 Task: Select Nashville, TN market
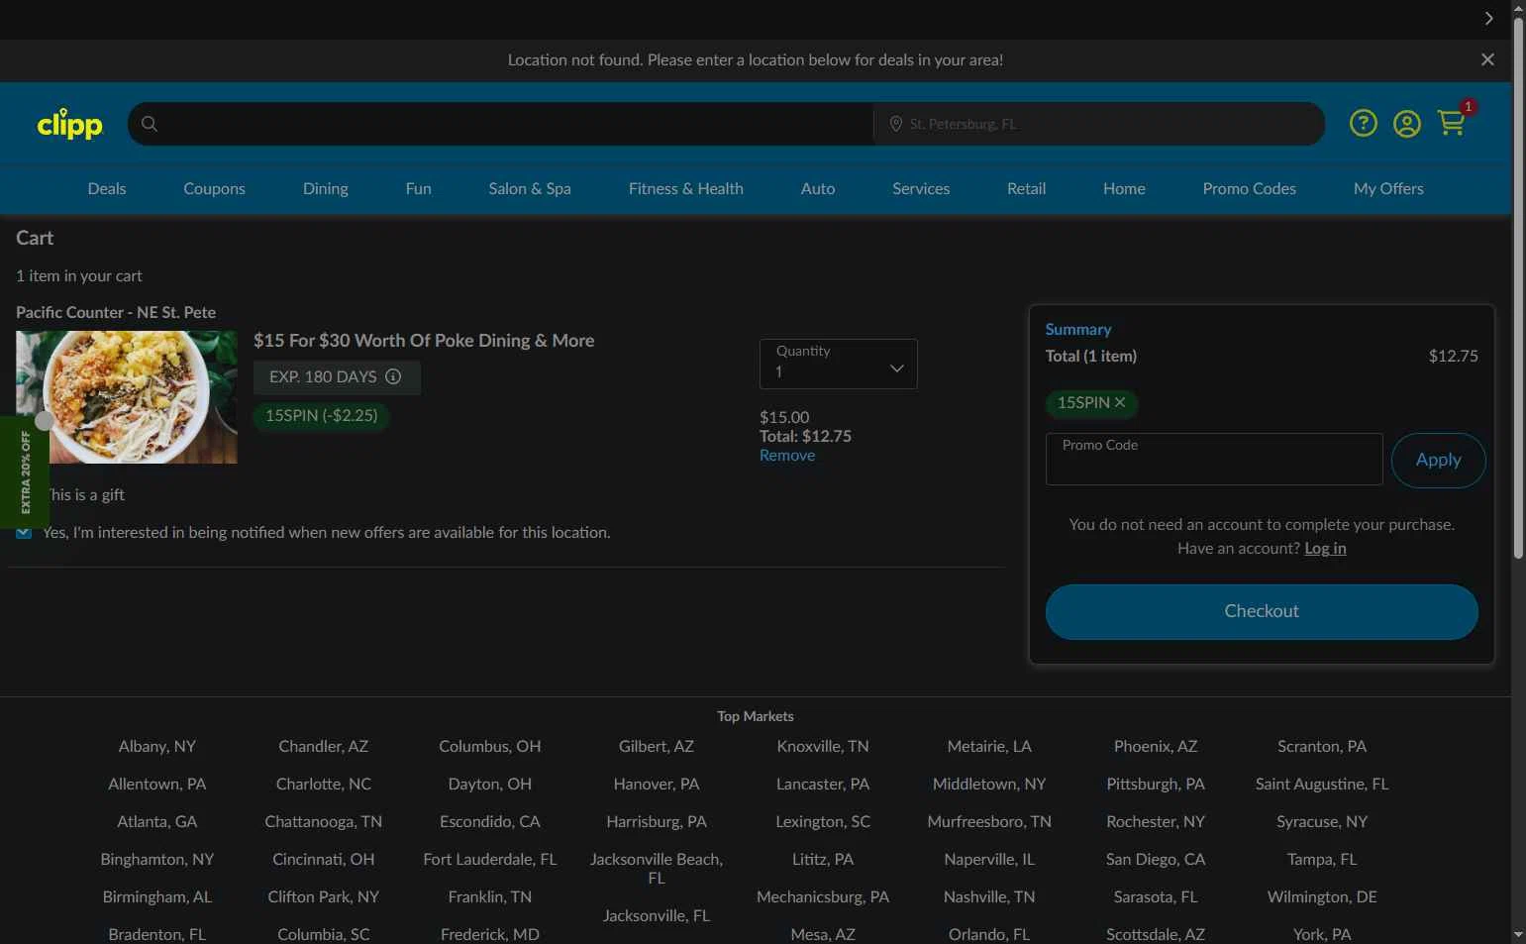coord(989,897)
